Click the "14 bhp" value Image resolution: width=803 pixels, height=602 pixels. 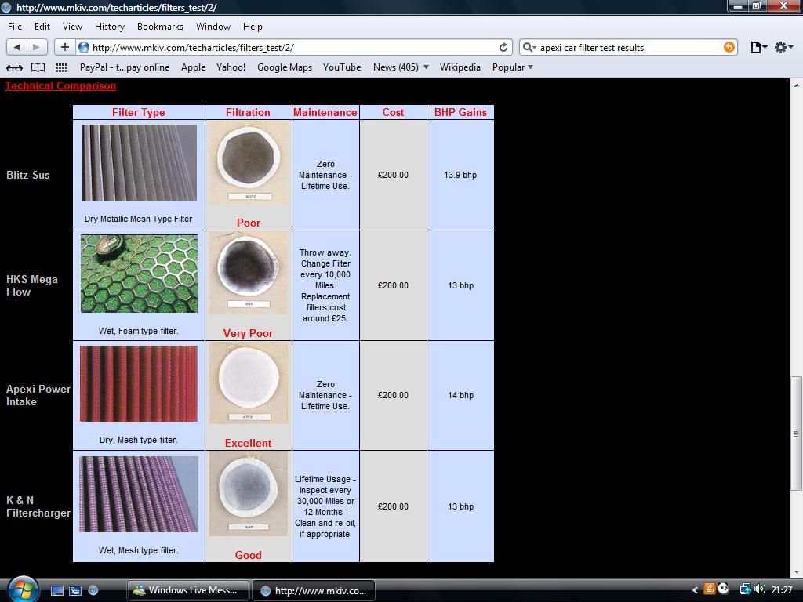(x=460, y=395)
